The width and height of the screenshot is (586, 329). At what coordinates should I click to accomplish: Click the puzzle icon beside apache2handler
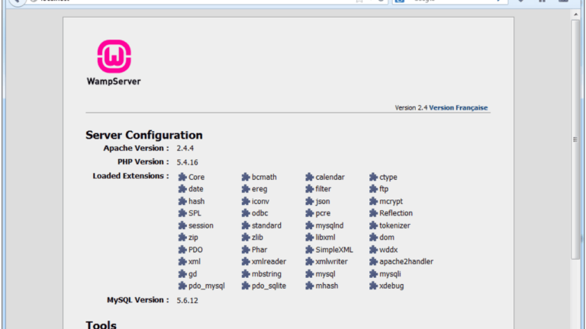[373, 261]
